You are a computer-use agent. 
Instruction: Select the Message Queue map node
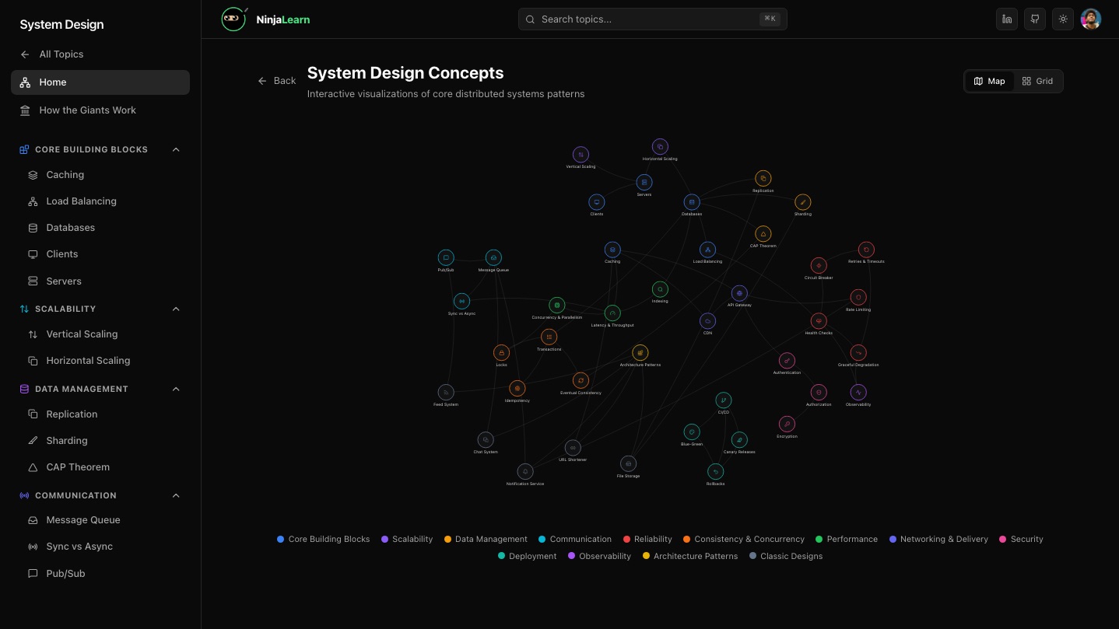(493, 258)
